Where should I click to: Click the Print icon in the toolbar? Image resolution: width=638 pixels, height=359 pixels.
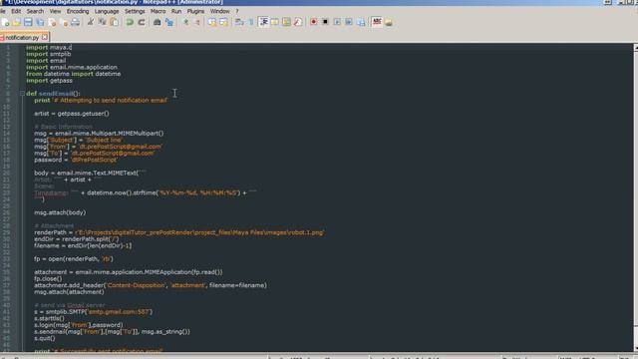(76, 22)
